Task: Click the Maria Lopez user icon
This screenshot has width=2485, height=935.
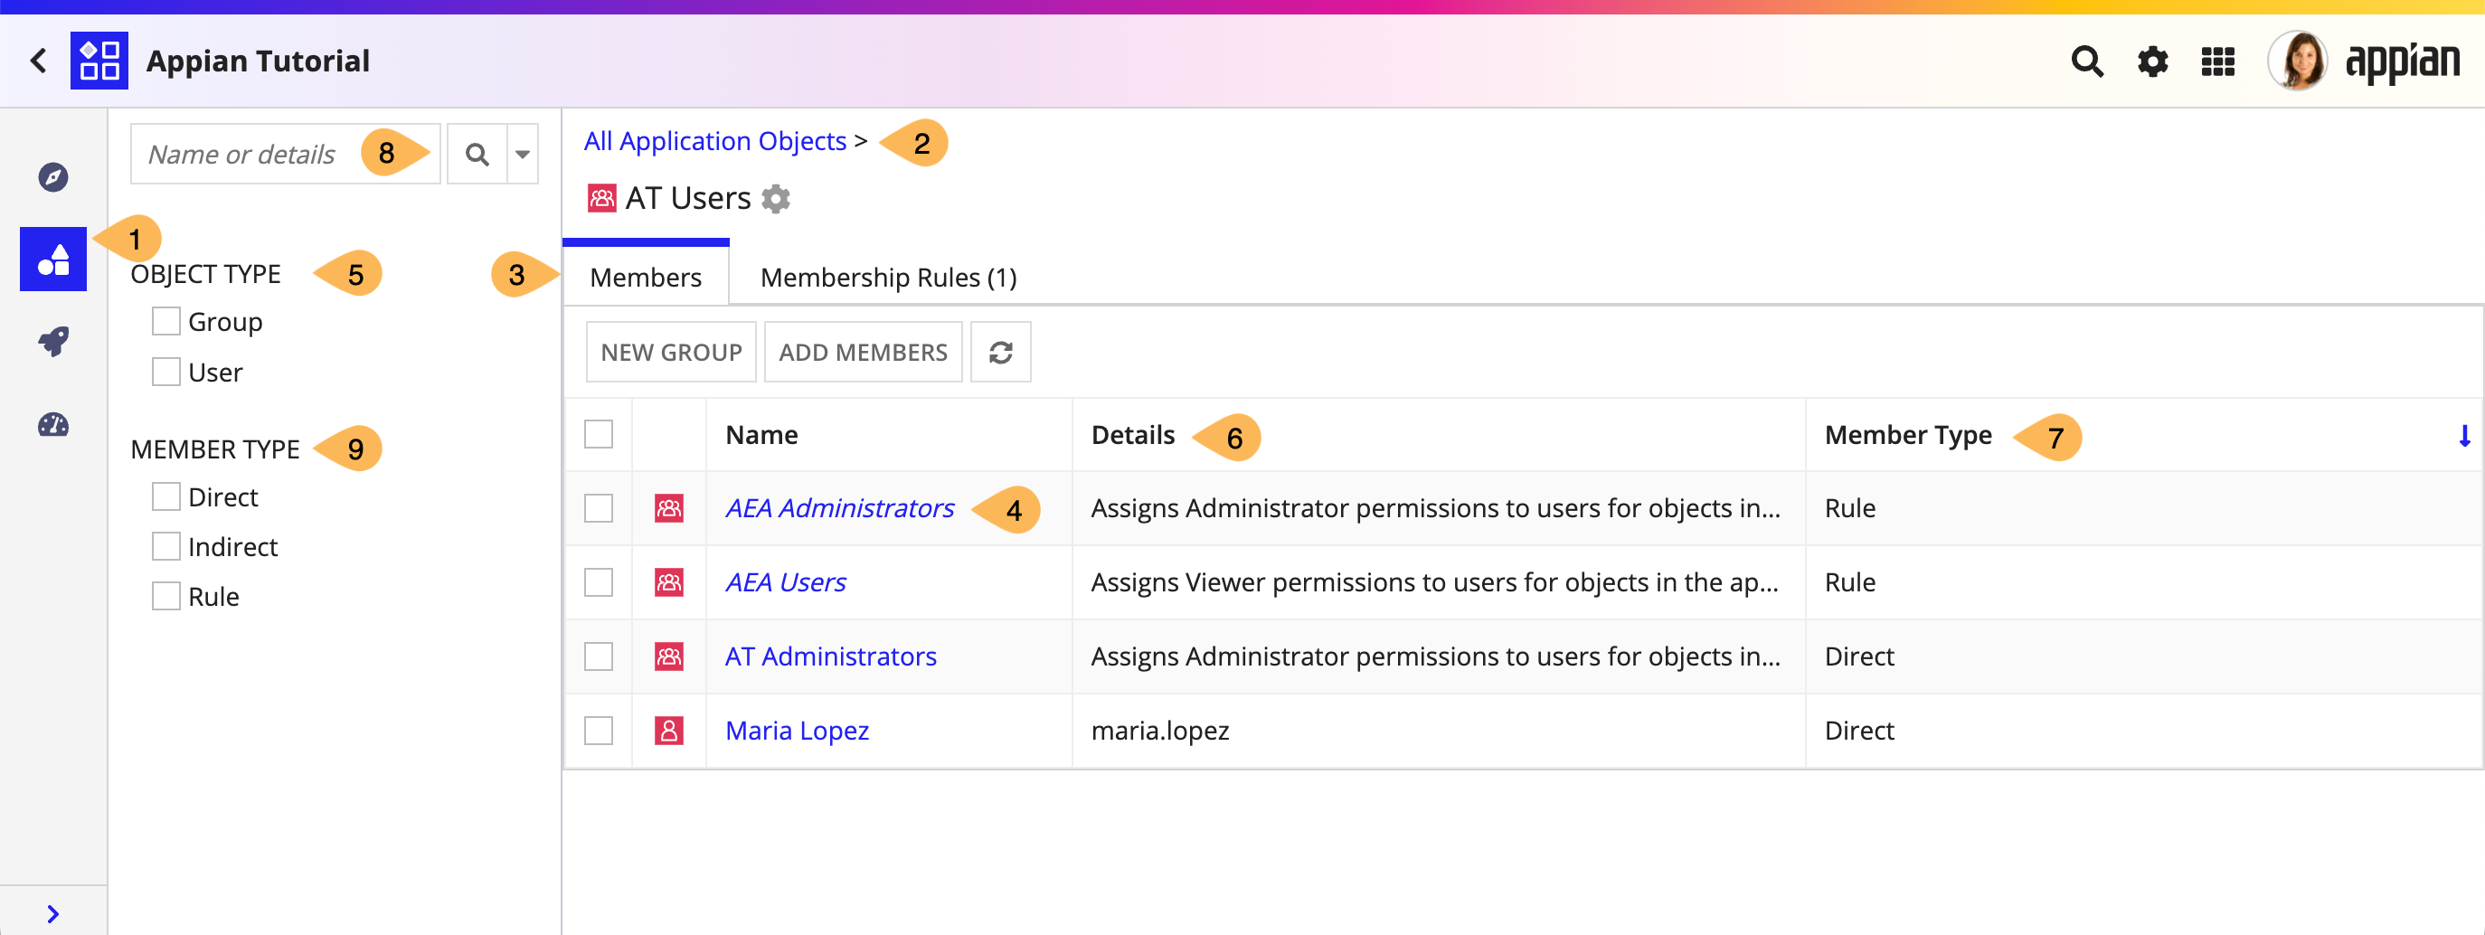Action: point(668,731)
